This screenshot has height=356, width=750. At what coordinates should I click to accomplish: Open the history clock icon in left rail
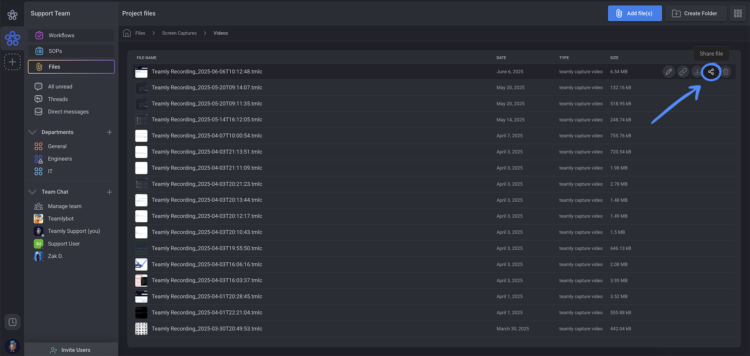coord(13,322)
